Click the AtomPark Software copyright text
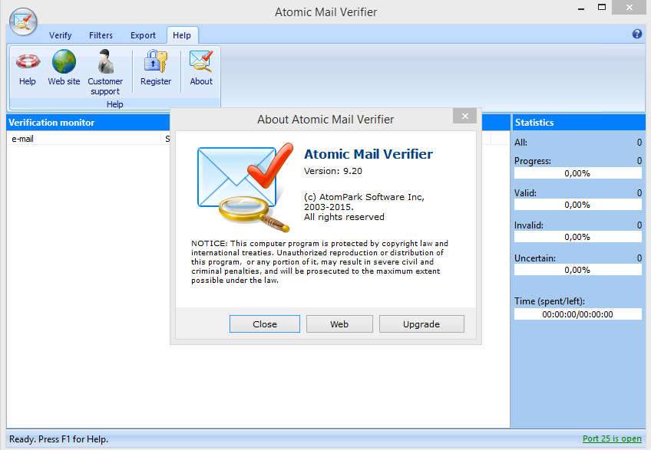 click(x=364, y=206)
